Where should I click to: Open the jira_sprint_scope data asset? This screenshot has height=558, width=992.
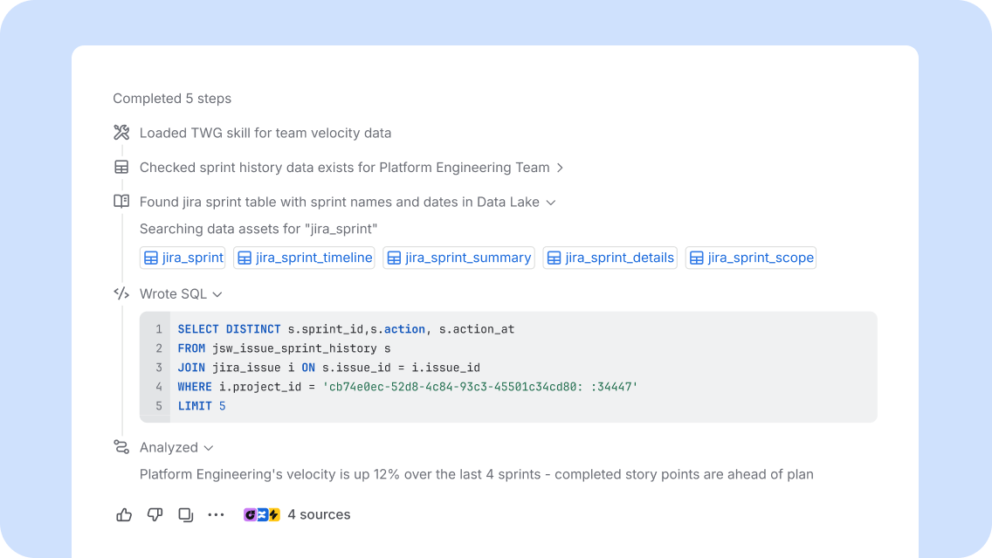(x=751, y=258)
